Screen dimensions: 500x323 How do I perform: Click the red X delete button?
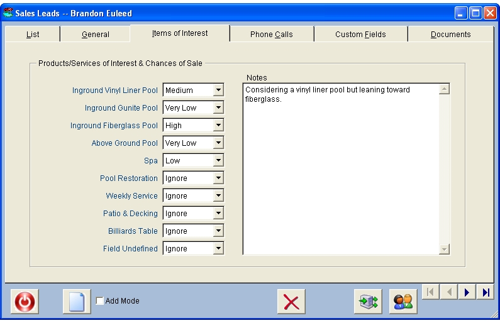click(x=291, y=302)
